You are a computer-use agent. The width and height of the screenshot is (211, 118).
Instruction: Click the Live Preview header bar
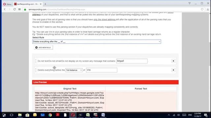pos(105,82)
